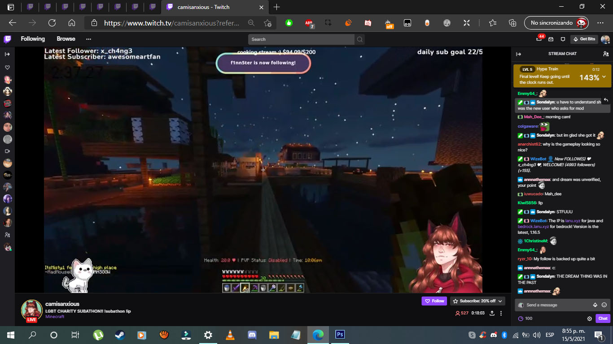Refresh the page with reload icon

coord(52,23)
